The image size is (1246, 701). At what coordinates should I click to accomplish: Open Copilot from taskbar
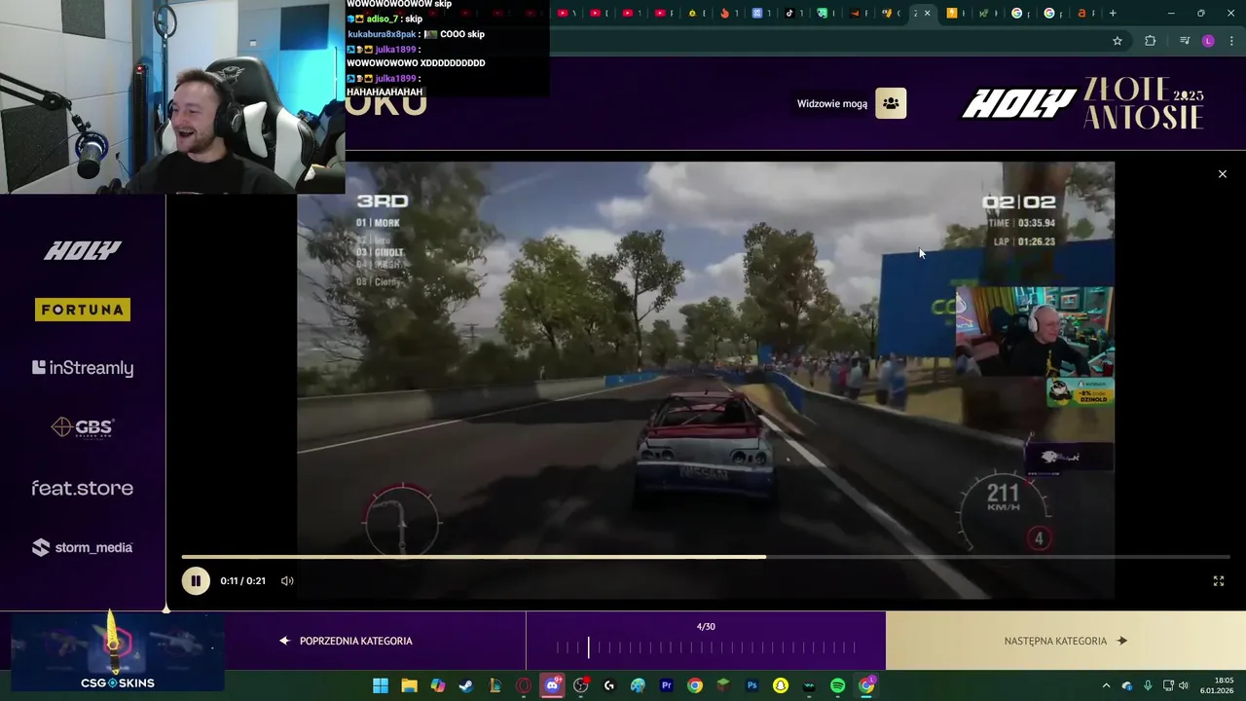[438, 685]
